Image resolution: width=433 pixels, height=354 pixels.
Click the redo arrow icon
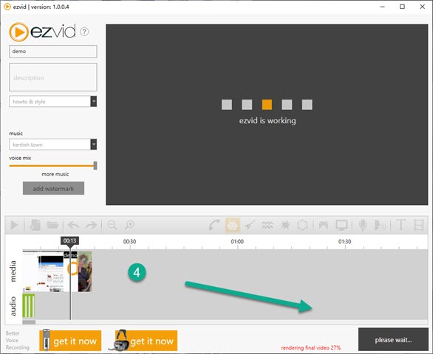pyautogui.click(x=91, y=225)
